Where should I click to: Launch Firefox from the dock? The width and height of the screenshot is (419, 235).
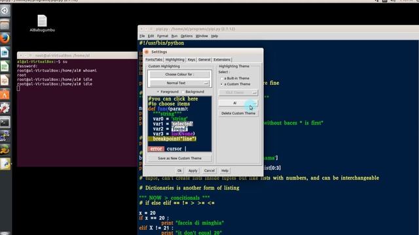click(x=5, y=39)
